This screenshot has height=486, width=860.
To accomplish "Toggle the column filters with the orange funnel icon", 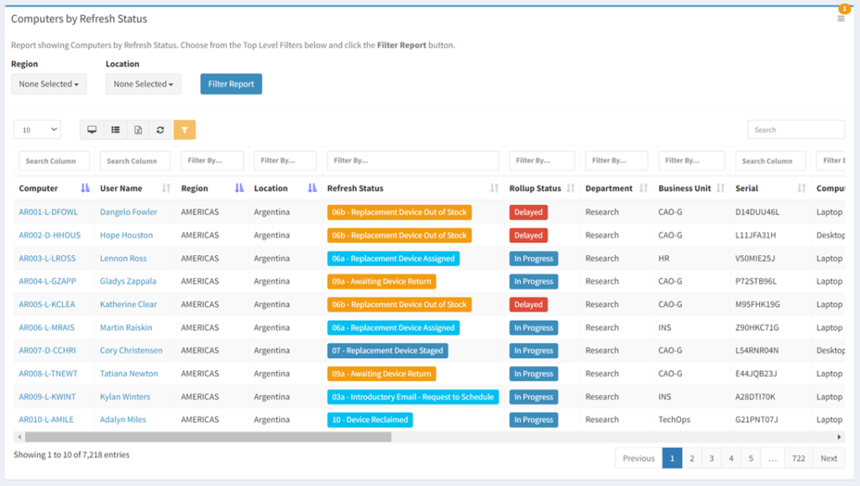I will point(184,129).
